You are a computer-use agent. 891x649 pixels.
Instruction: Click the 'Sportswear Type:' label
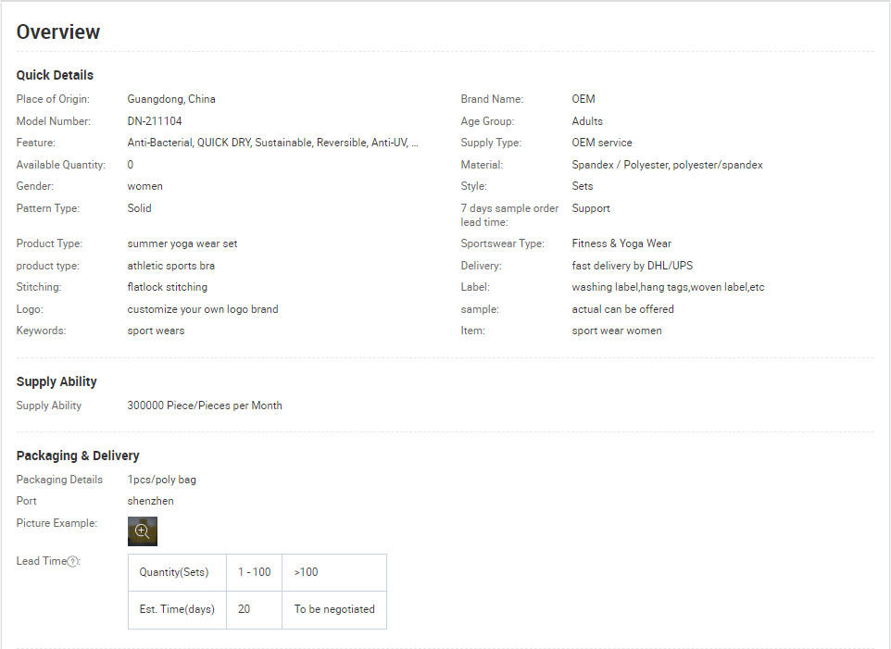502,243
